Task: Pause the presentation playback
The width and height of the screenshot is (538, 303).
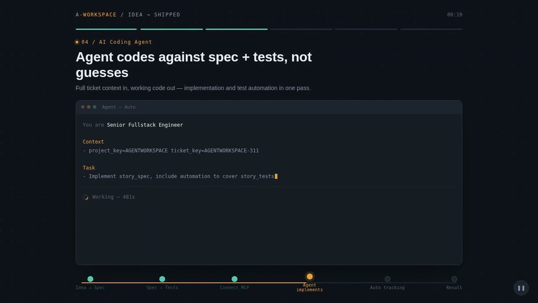Action: 521,288
